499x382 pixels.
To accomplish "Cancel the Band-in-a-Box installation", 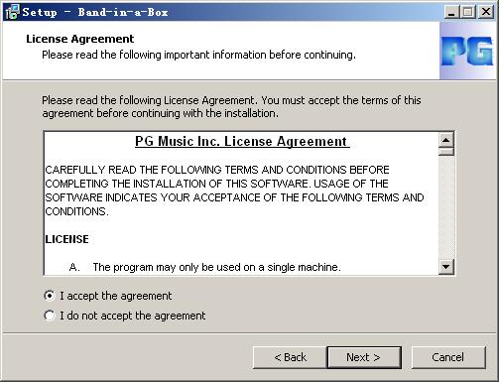I will (448, 357).
